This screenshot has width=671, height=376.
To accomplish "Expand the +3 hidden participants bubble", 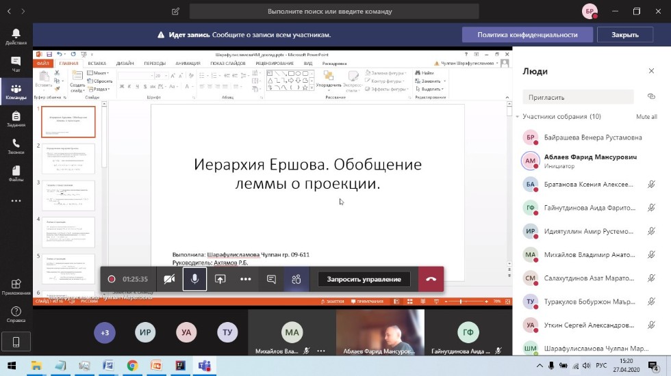I will 105,333.
